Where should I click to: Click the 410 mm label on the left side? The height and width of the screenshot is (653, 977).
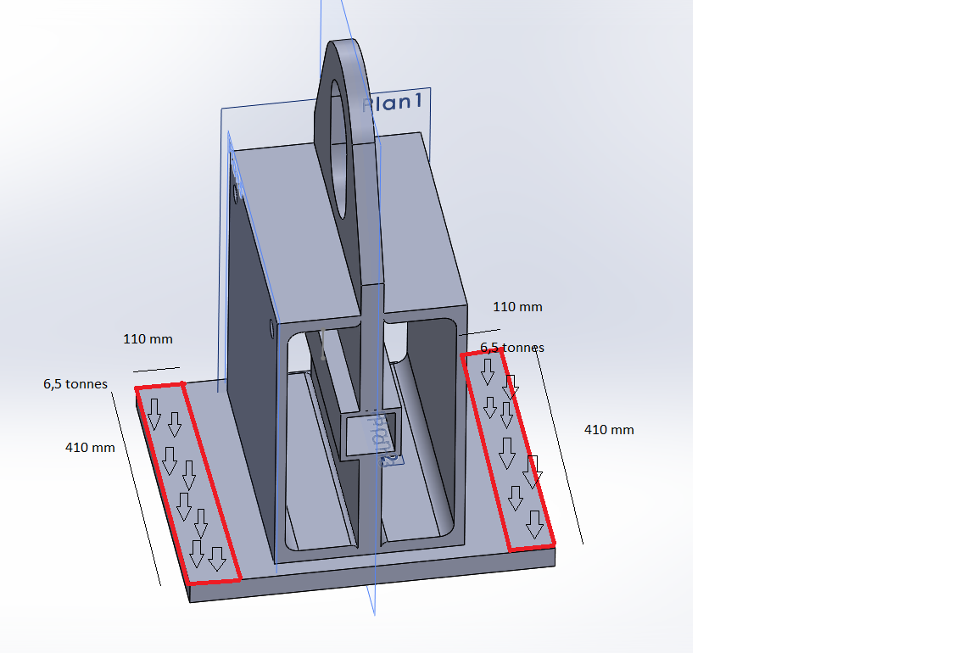[90, 448]
